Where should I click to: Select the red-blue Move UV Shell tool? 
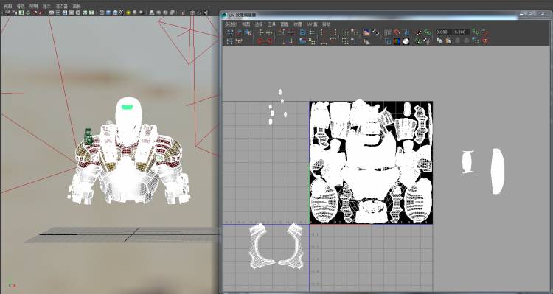point(239,32)
